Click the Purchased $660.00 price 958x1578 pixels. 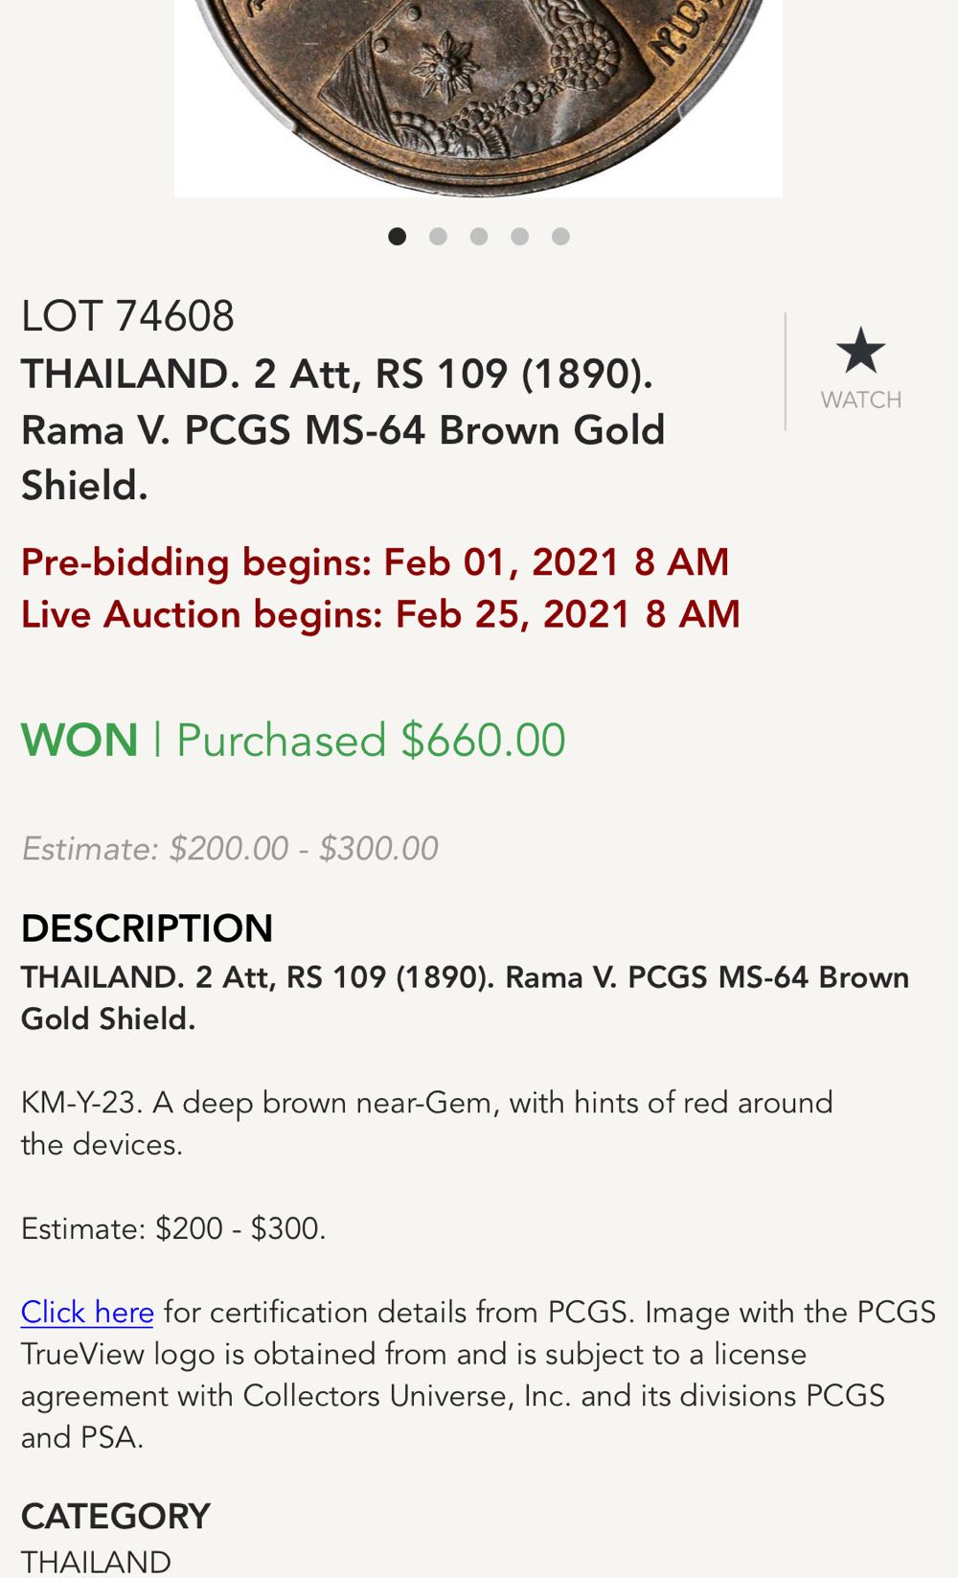(371, 741)
